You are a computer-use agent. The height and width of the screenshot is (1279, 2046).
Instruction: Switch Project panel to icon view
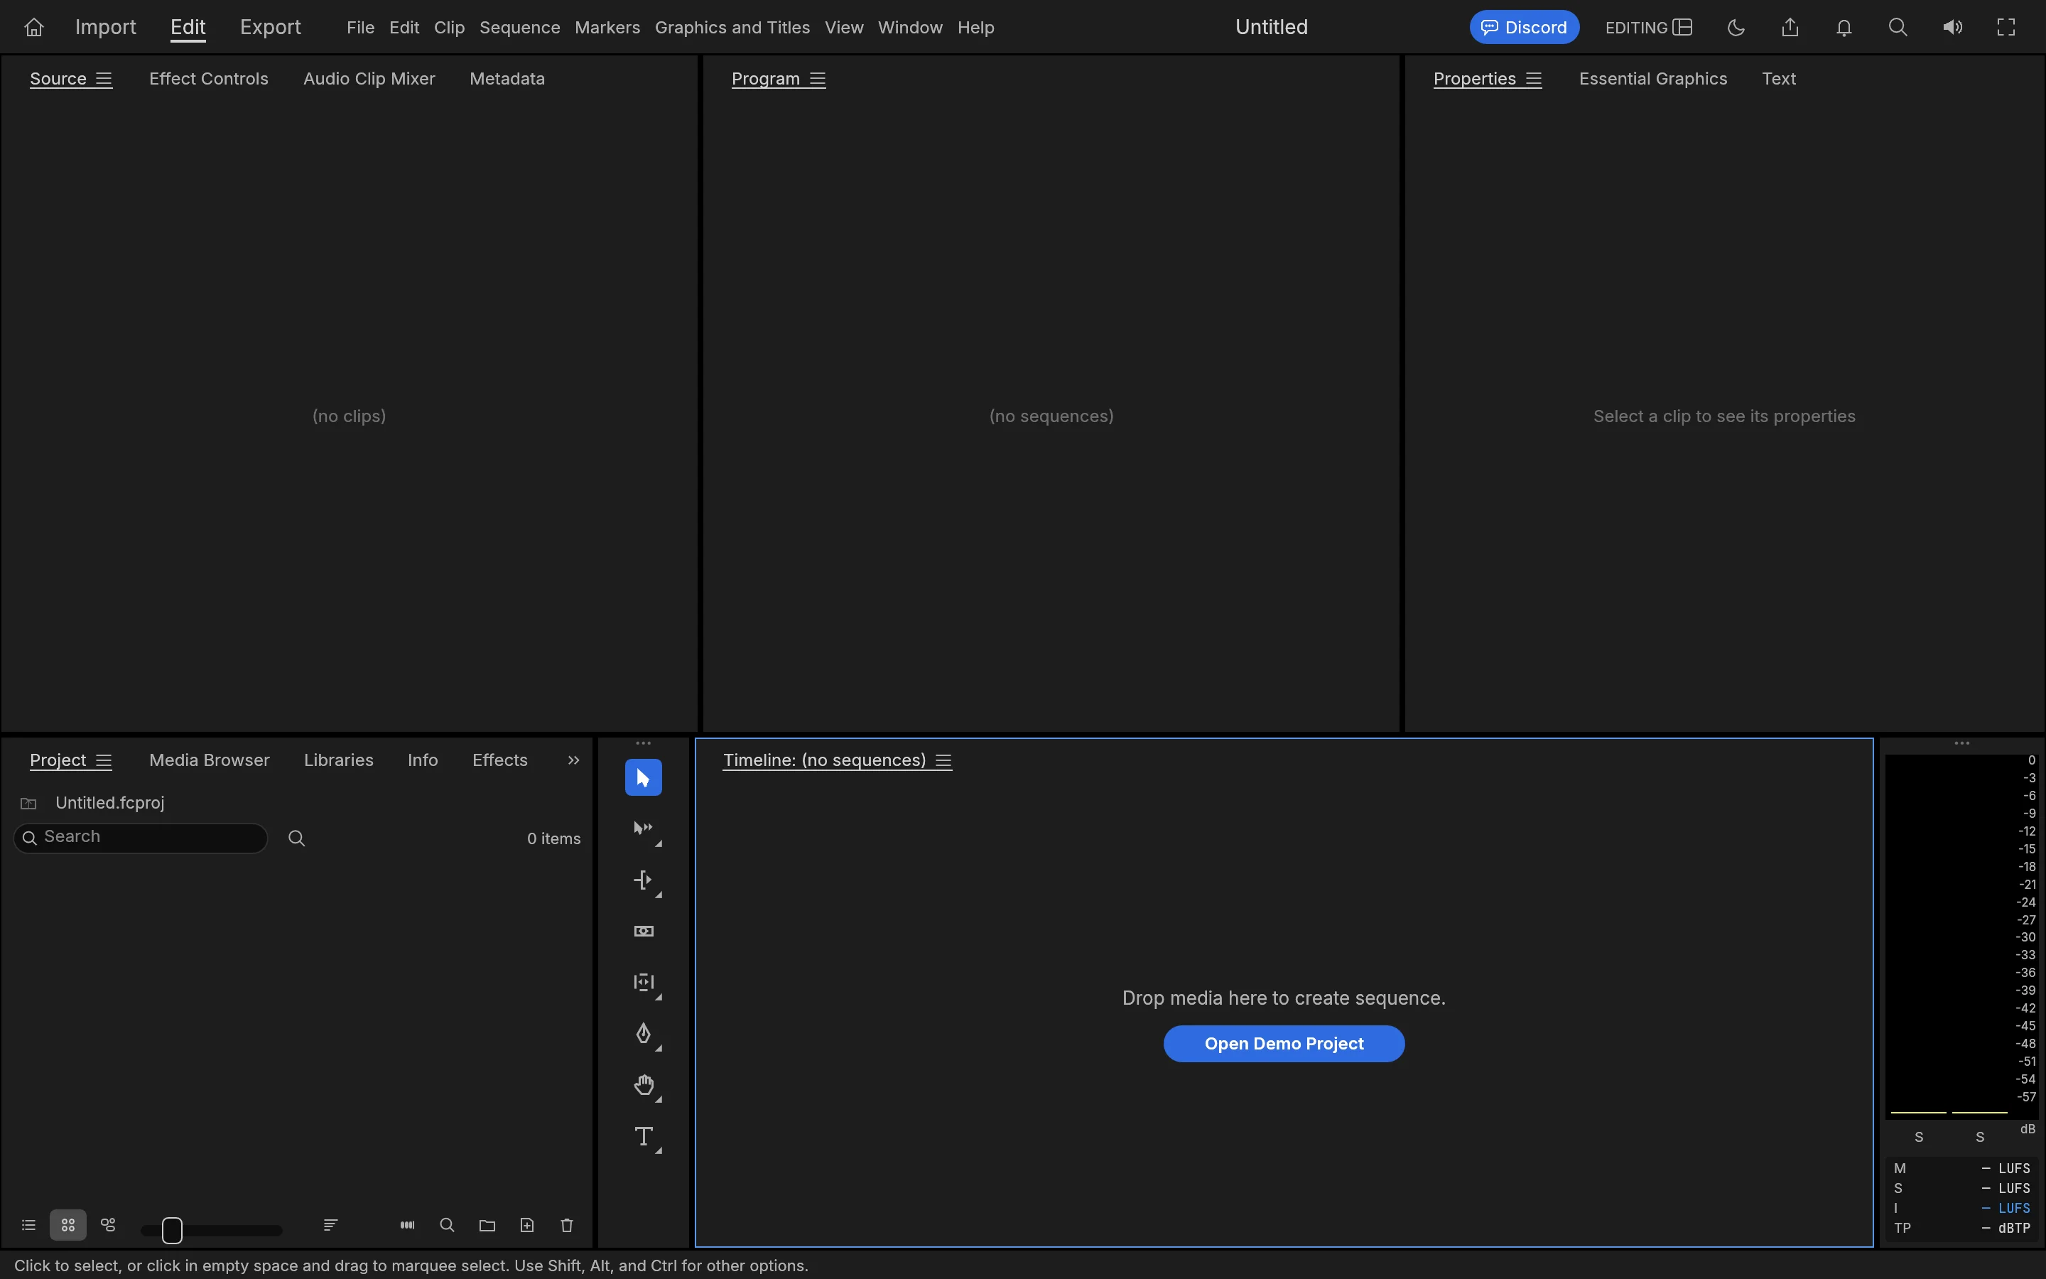pyautogui.click(x=68, y=1225)
